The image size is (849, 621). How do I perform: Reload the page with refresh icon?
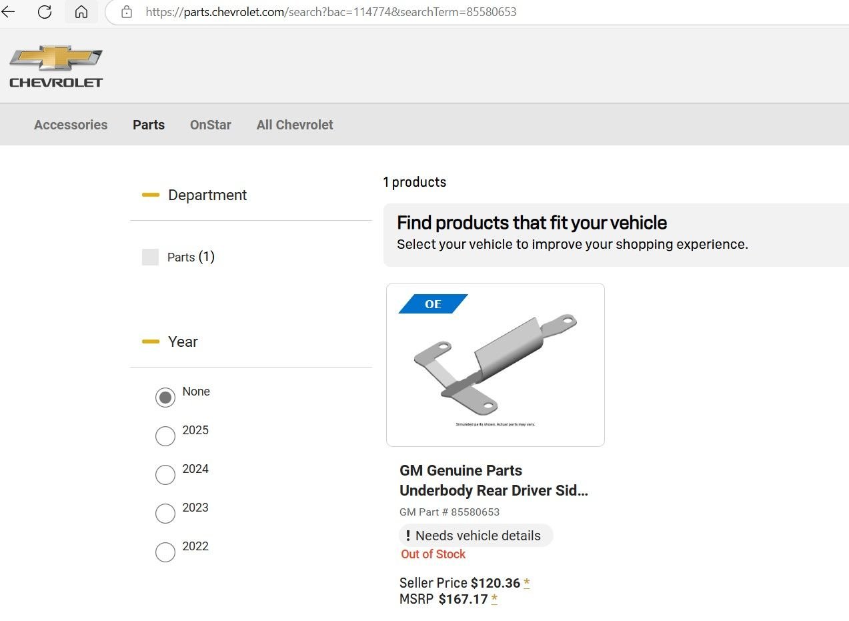pos(45,12)
